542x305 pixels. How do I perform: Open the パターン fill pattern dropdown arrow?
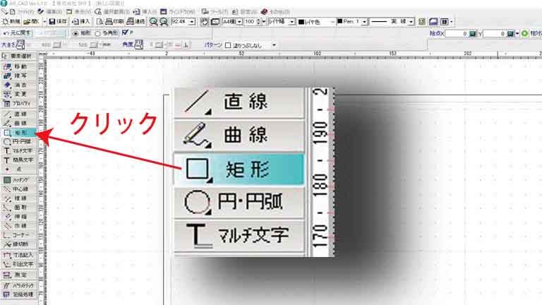274,45
